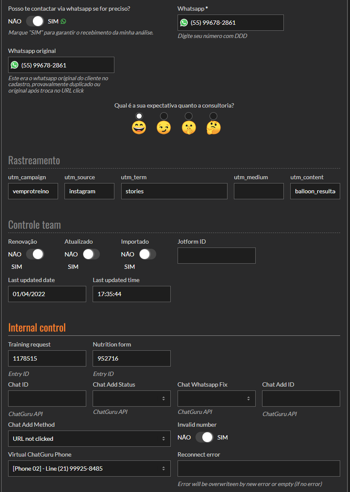The height and width of the screenshot is (492, 350).
Task: Click the consultoria expectation question text
Action: click(x=174, y=105)
